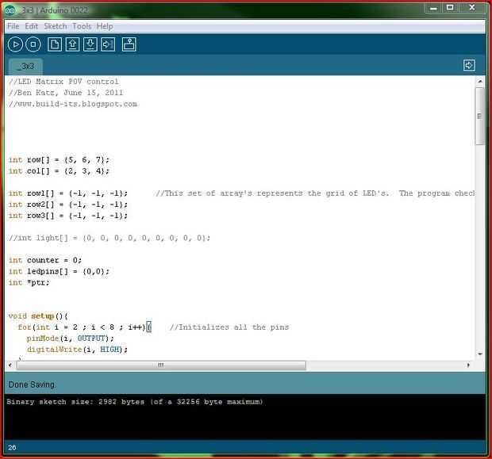Click the Verify/Compile play button
This screenshot has height=459, width=492.
15,44
